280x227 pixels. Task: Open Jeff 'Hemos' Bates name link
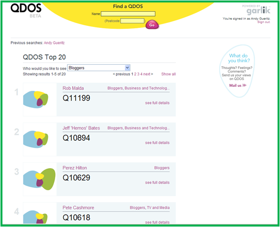click(x=81, y=128)
